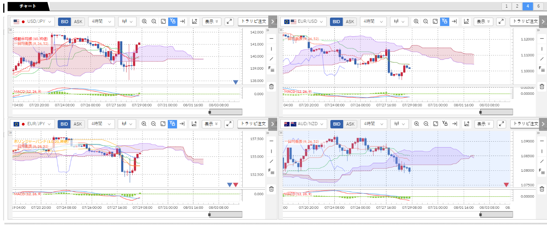Click トラリピ注文 button on the USD/JPY chart

(253, 22)
